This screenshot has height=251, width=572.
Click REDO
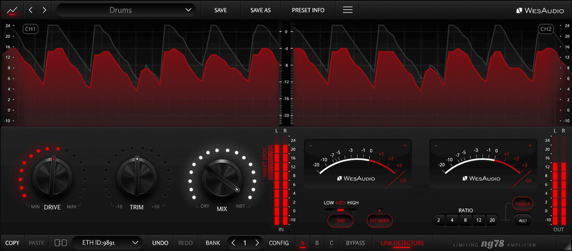[x=185, y=243]
